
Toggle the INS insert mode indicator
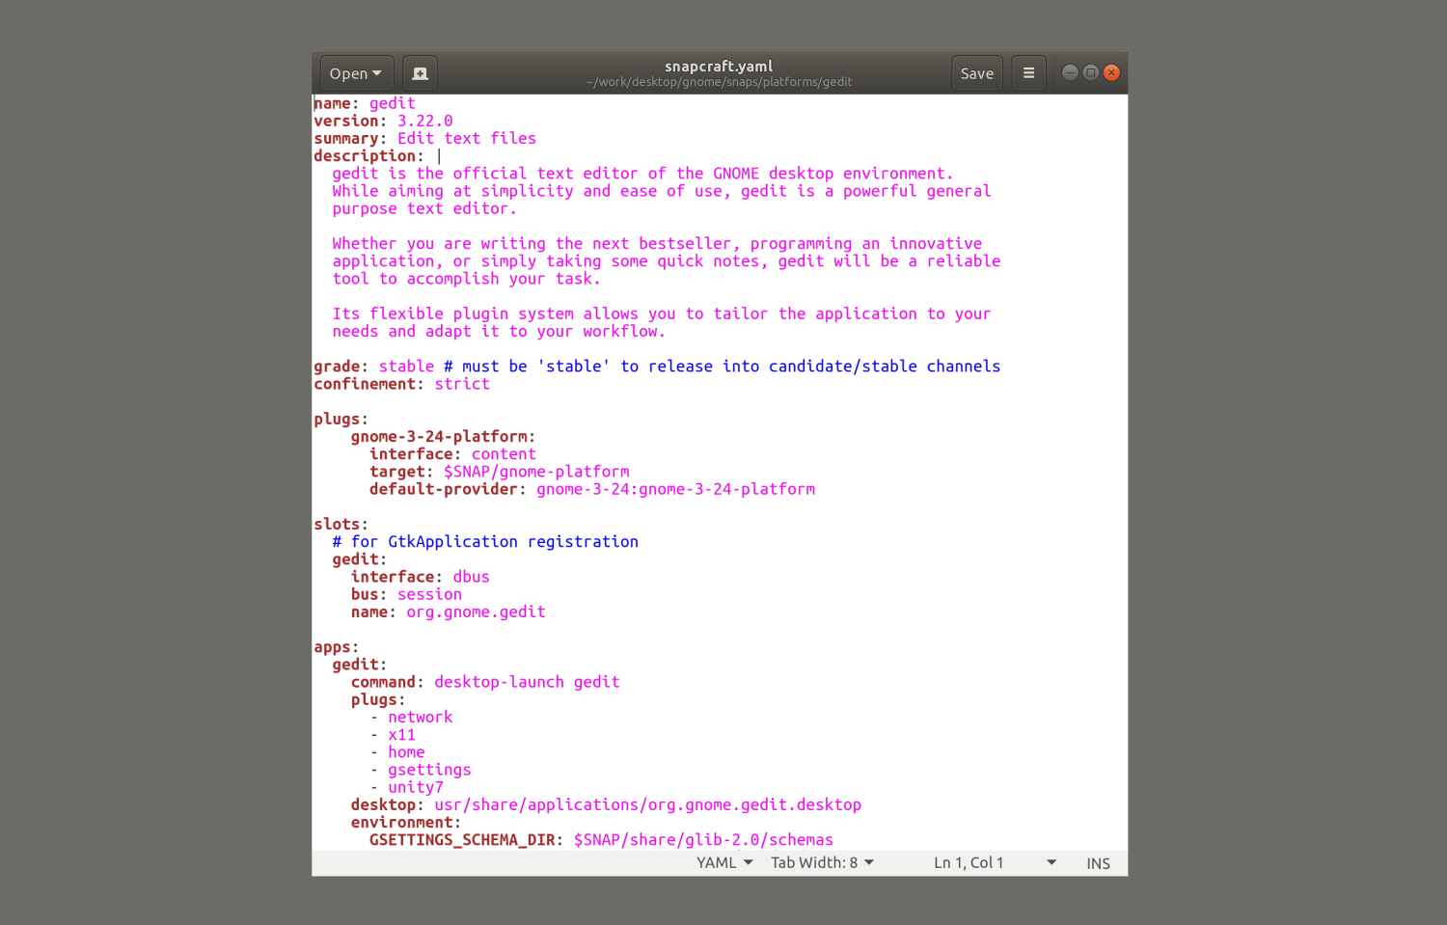1098,863
